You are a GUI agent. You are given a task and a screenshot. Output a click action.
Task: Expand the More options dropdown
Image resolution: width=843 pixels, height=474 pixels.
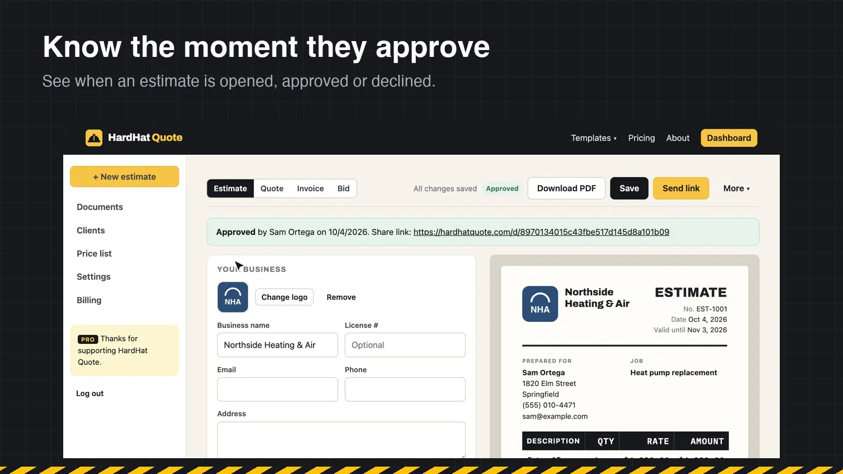click(x=736, y=189)
